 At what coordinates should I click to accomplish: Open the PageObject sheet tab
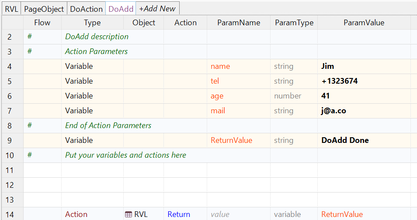tap(44, 9)
